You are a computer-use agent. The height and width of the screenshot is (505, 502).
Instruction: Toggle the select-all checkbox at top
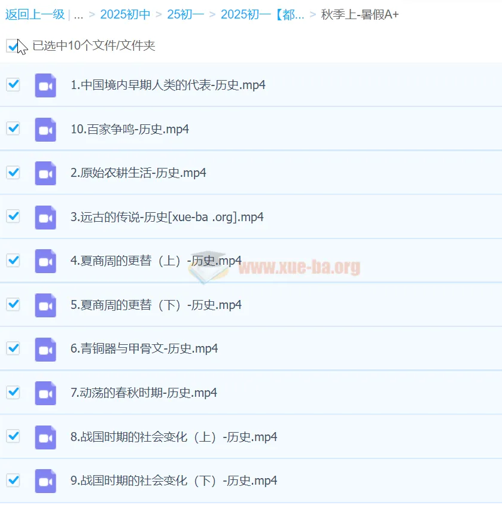tap(13, 45)
